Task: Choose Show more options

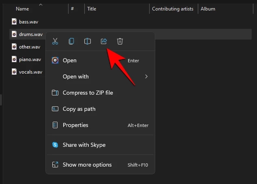Action: 100,165
